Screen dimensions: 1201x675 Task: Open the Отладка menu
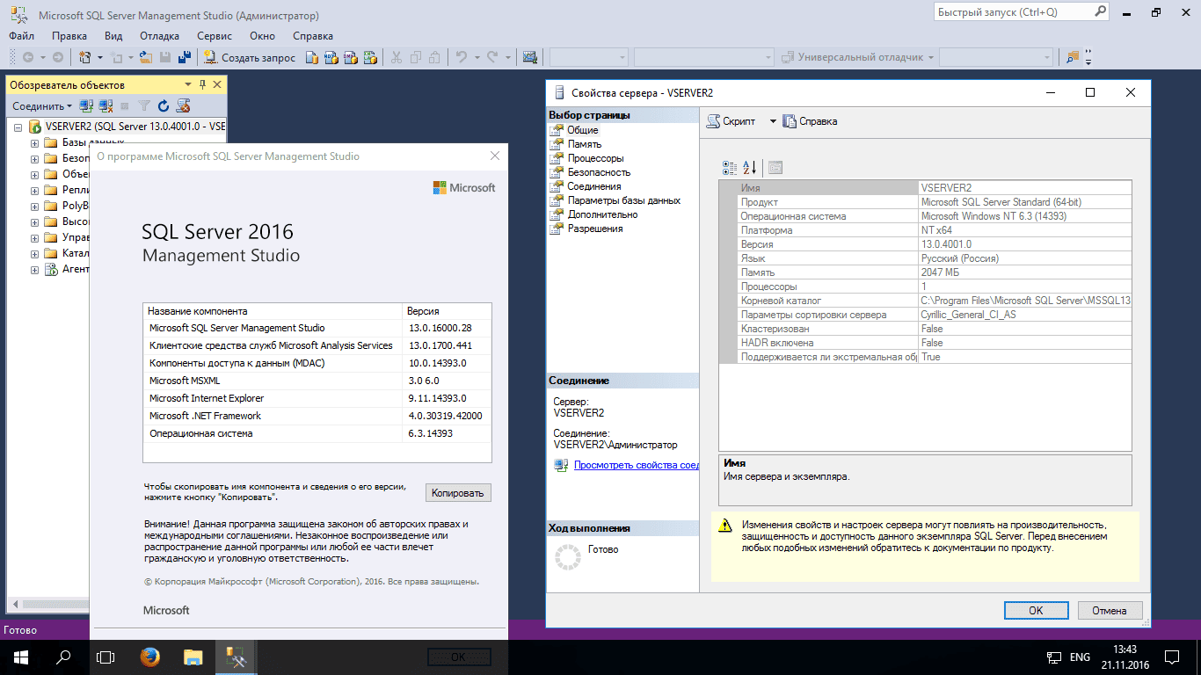click(159, 36)
